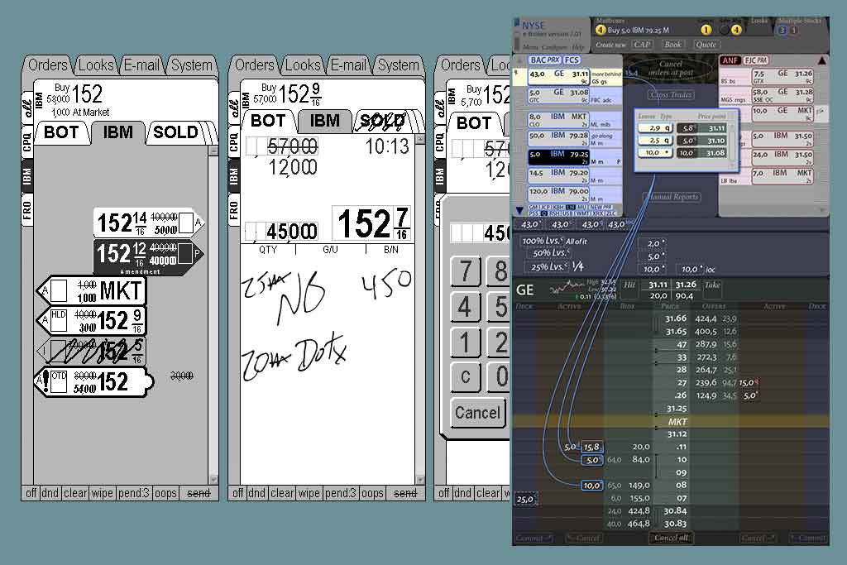Select the highlighted 5,0 IBM 79.25 order card

click(x=558, y=156)
